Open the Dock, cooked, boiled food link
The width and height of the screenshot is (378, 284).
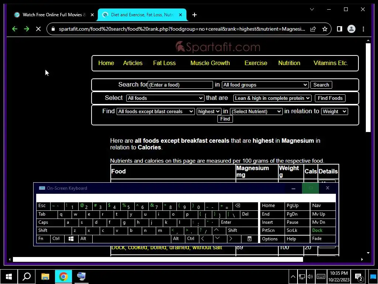click(166, 247)
